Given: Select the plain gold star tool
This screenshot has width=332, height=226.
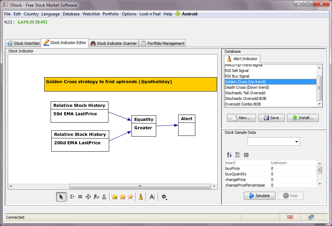Looking at the screenshot, I should pyautogui.click(x=130, y=197).
